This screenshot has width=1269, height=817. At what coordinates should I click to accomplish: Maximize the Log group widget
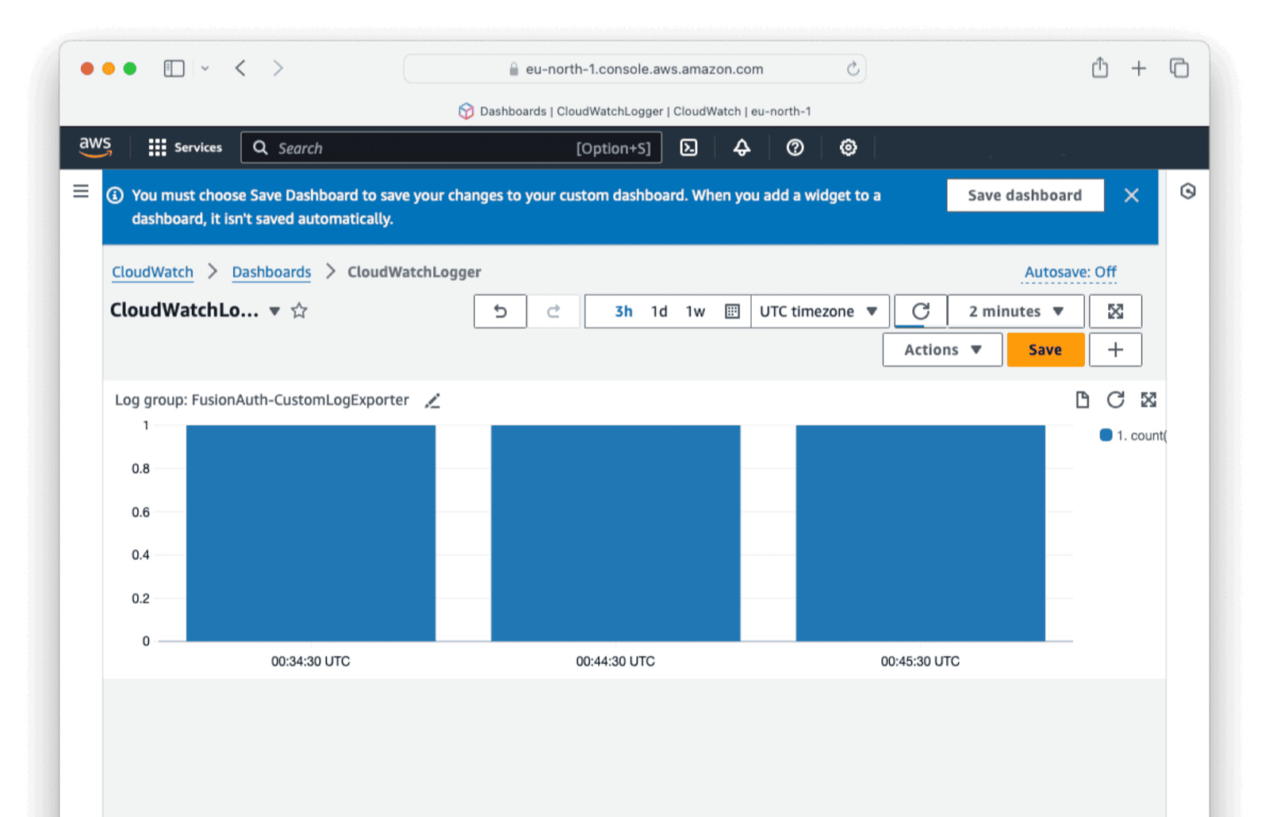click(1148, 400)
